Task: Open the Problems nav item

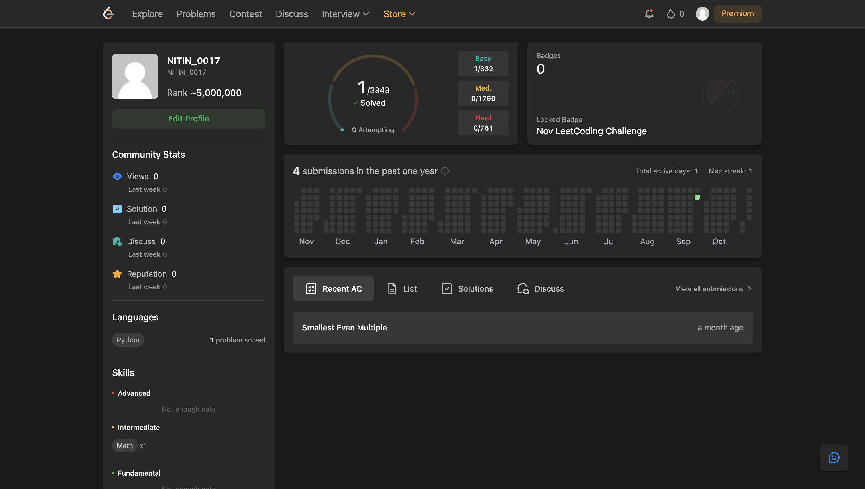Action: pyautogui.click(x=196, y=14)
